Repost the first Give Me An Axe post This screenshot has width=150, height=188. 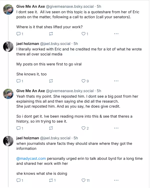[x=51, y=34]
